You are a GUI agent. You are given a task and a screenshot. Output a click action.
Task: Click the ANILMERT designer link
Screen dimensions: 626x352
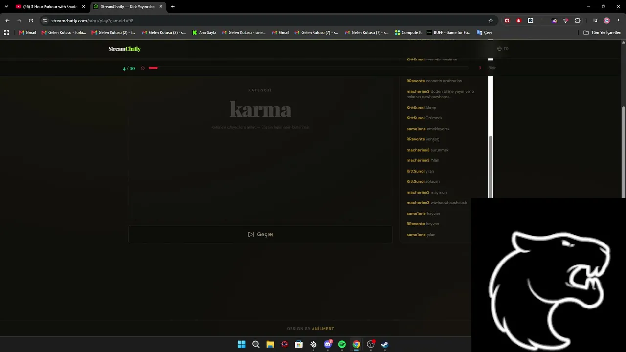(x=323, y=329)
